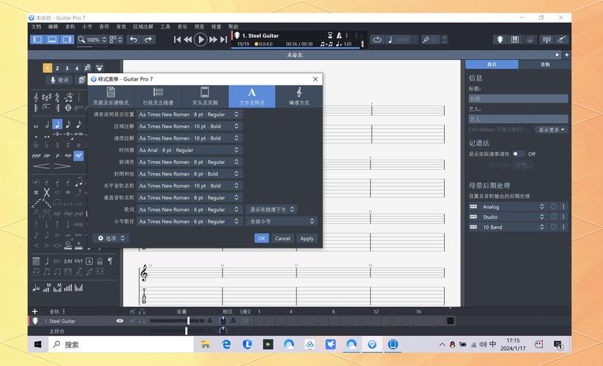Viewport: 603px width, 366px height.
Task: Switch to 页面及乐谱格式 tab
Action: coord(111,96)
